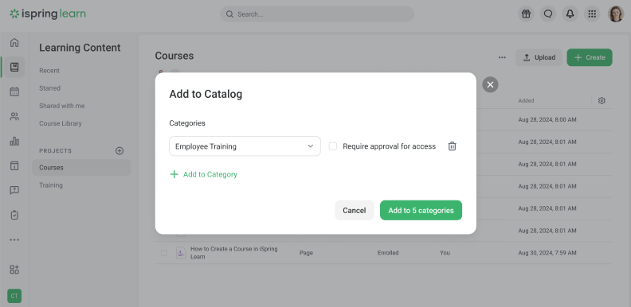Screen dimensions: 631x307
Task: Open Course Library in Learning Content
Action: click(61, 123)
